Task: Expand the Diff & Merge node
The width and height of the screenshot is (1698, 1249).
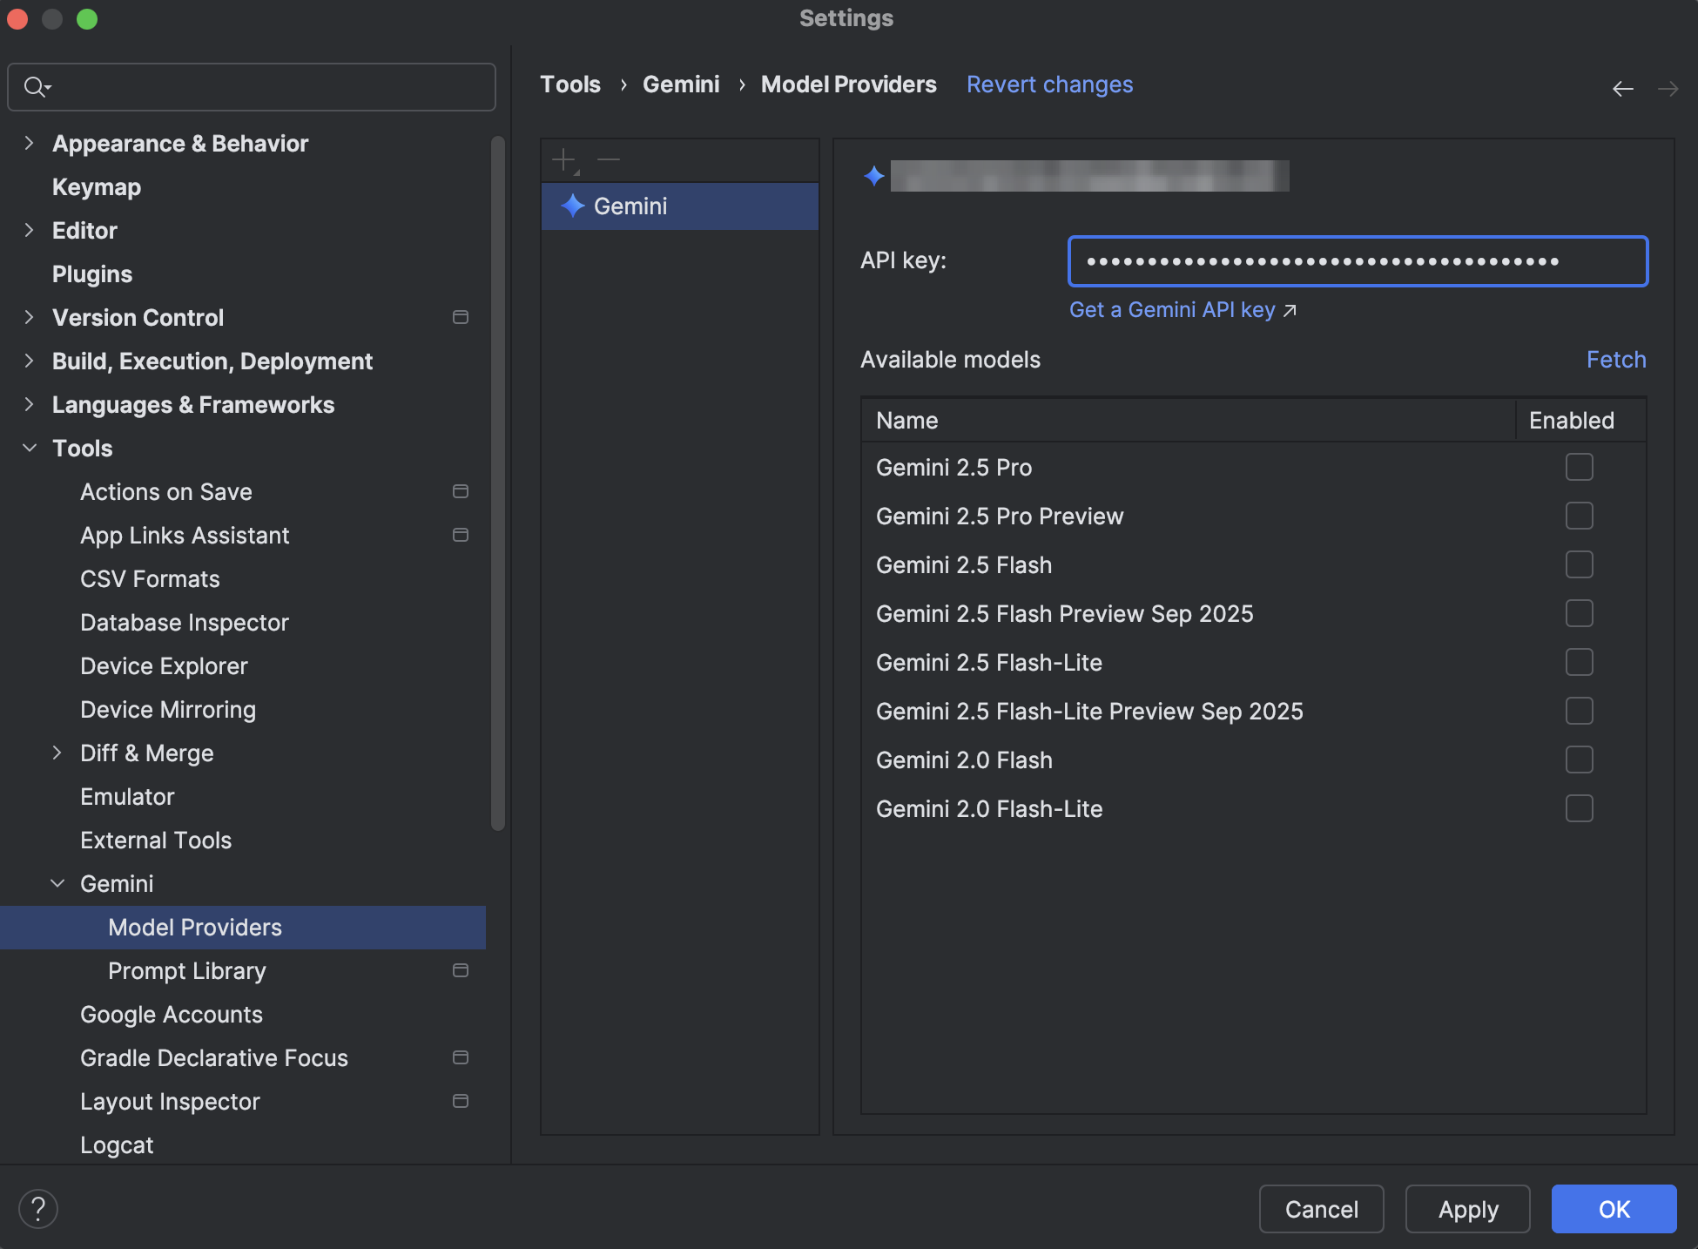Action: click(57, 753)
